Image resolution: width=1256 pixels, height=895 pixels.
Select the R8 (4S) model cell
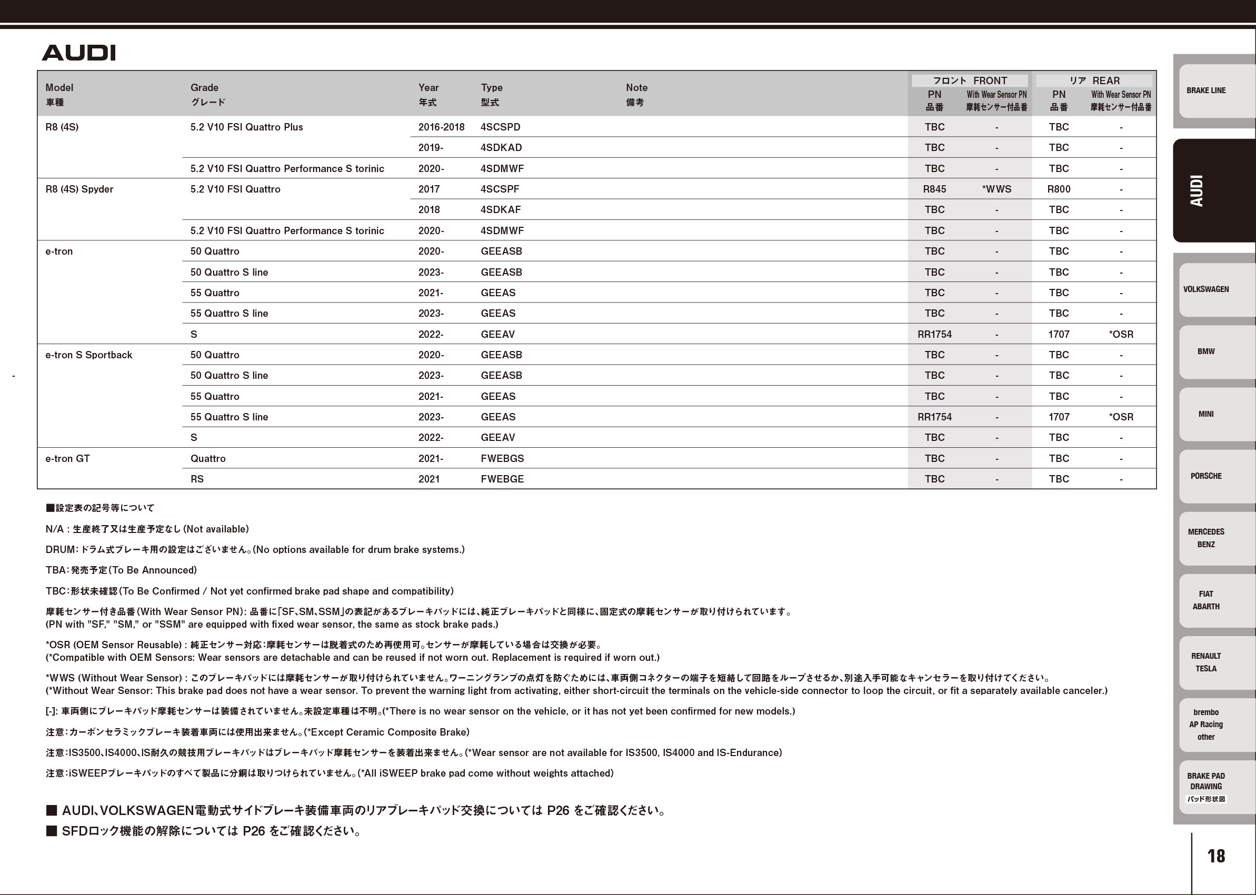62,127
